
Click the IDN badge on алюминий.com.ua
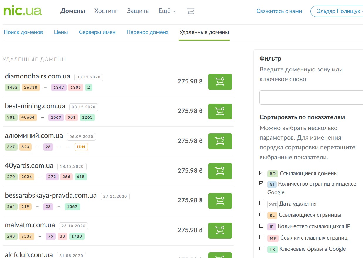81,147
